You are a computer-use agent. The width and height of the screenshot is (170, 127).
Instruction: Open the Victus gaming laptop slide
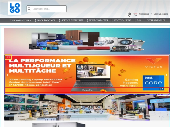[x=87, y=75]
